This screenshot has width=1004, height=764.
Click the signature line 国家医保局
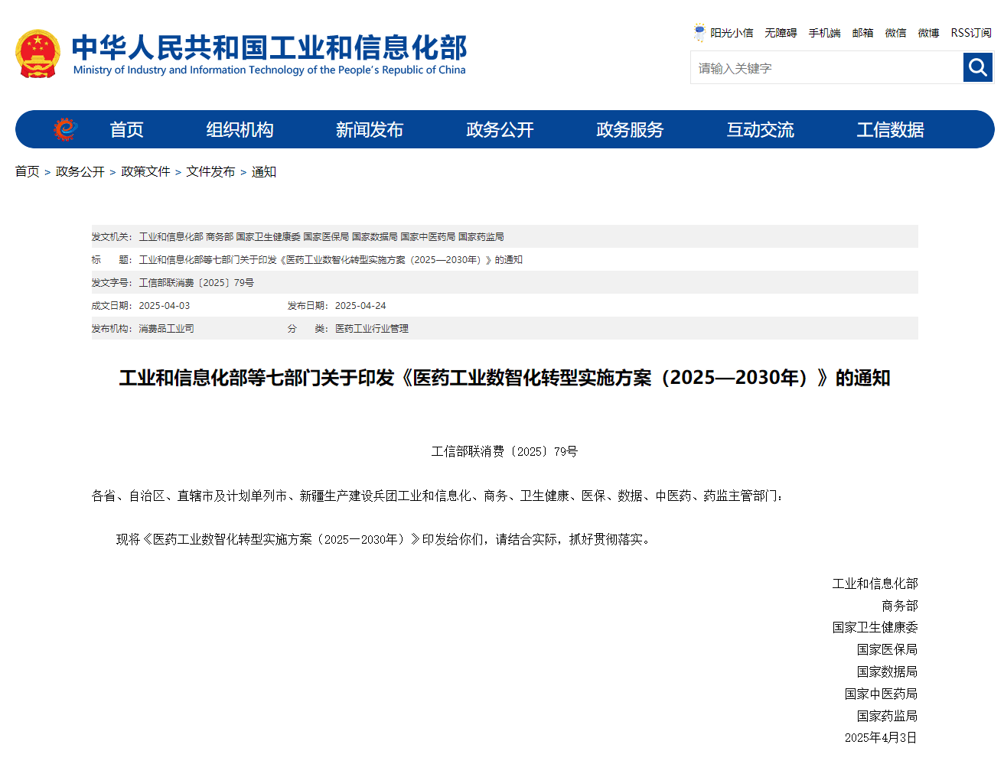pyautogui.click(x=888, y=649)
